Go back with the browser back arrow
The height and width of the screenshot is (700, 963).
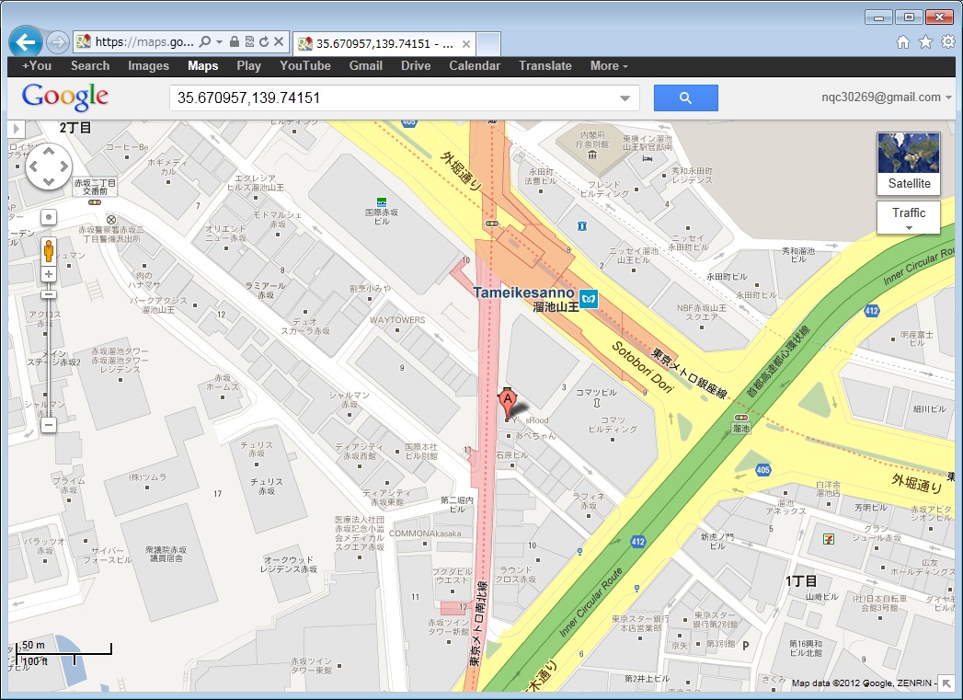[x=26, y=41]
